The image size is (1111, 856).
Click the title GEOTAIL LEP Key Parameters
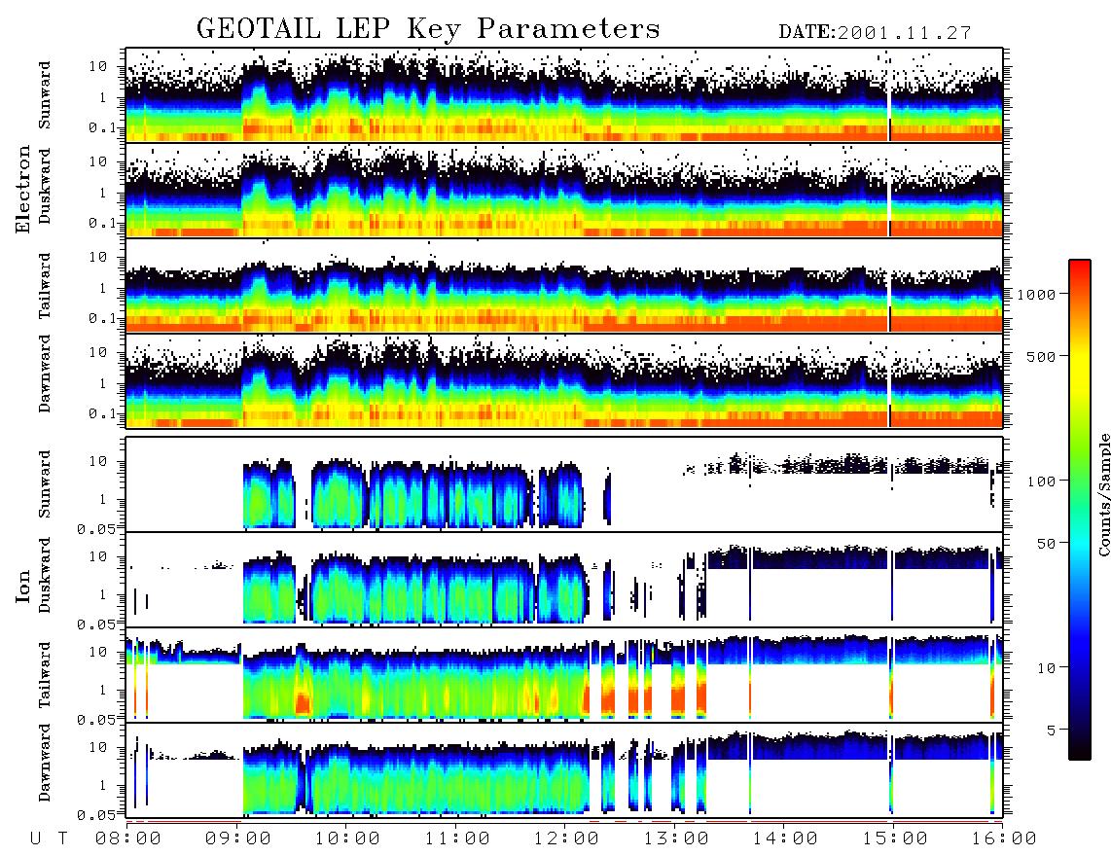click(x=428, y=28)
